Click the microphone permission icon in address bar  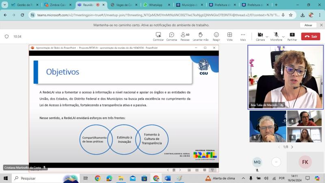(283, 15)
